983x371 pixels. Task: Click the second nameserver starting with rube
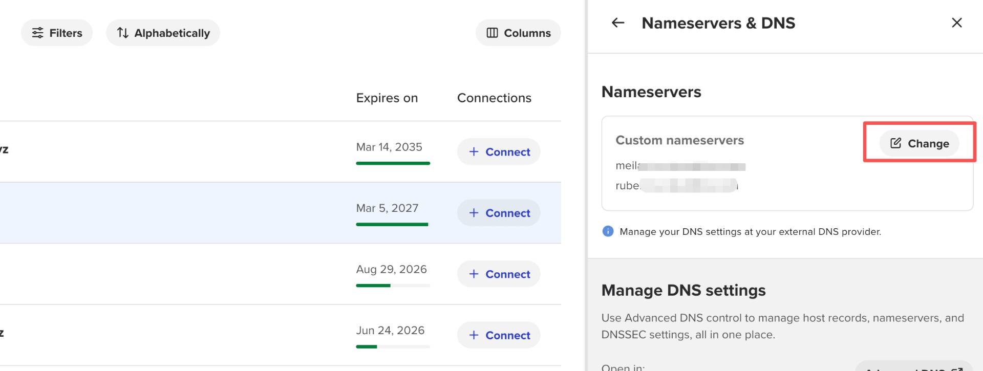click(676, 185)
